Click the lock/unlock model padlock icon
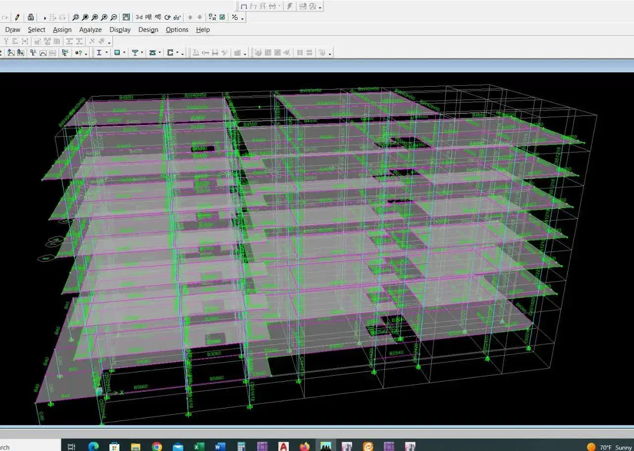 coord(31,17)
